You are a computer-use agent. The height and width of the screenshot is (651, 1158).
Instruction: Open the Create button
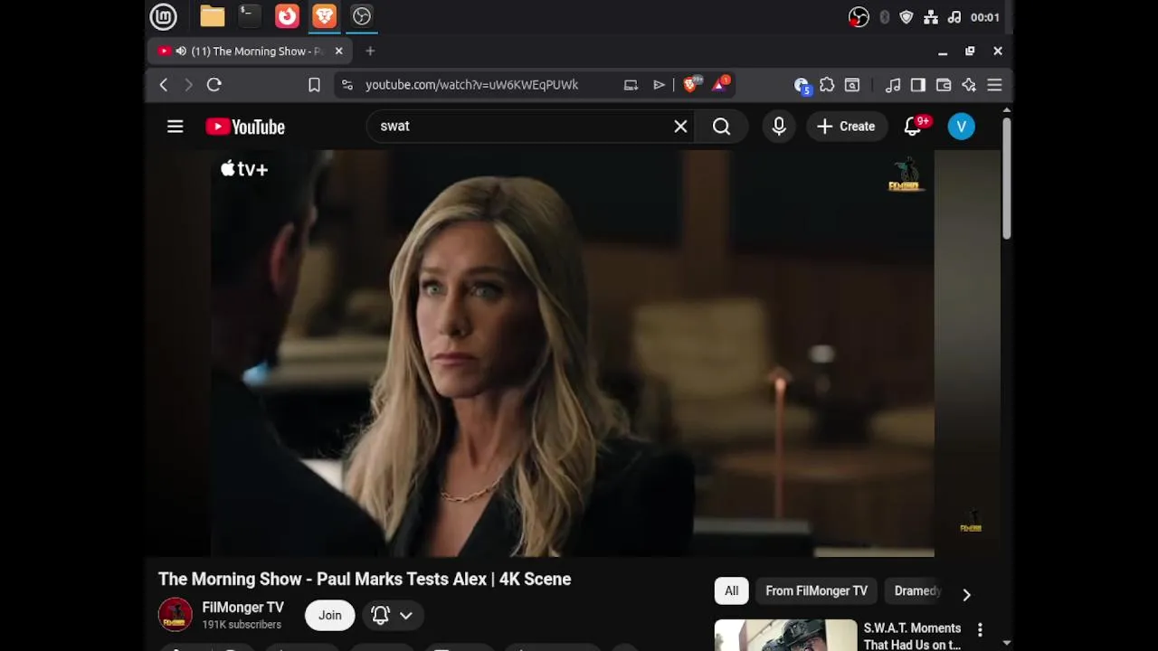click(847, 127)
